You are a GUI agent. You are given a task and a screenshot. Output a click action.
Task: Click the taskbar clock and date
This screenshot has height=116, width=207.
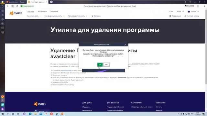(198, 114)
